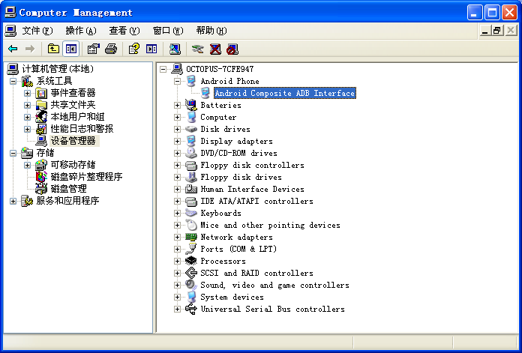Expand the Batteries node
Viewport: 522px width, 353px height.
coord(177,105)
